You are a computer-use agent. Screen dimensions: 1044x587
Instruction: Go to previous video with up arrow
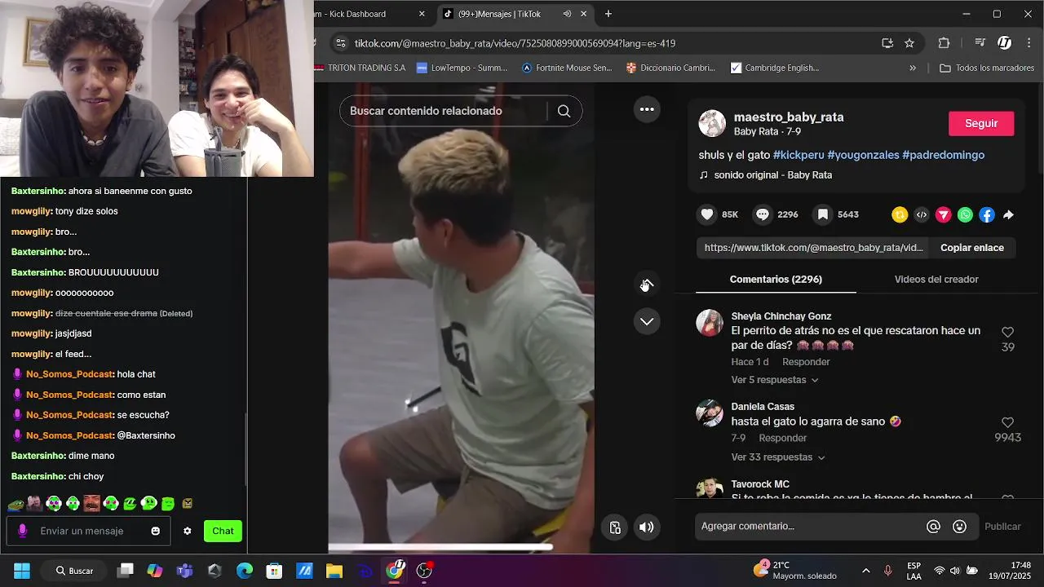pos(647,284)
